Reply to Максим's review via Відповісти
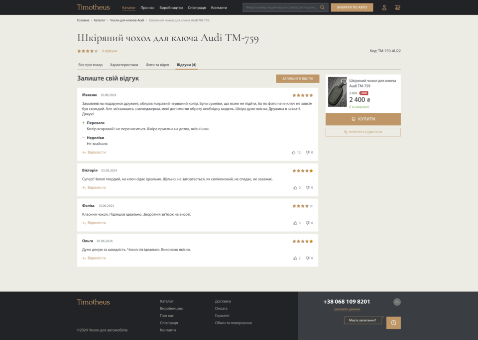The width and height of the screenshot is (478, 340). click(x=94, y=152)
